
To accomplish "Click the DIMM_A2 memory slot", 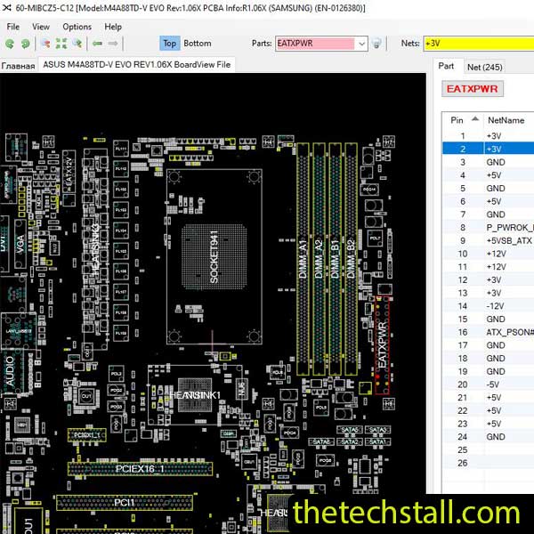I will 319,259.
